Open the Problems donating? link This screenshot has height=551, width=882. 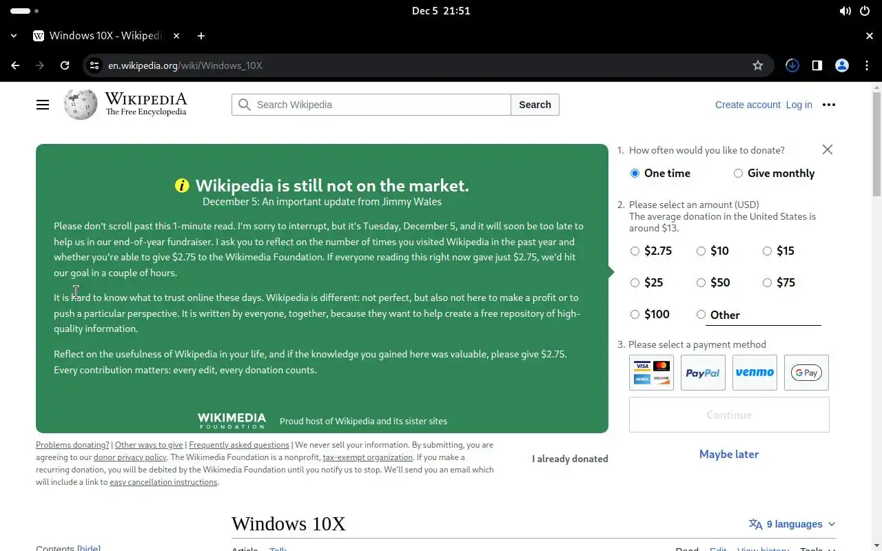click(x=72, y=445)
